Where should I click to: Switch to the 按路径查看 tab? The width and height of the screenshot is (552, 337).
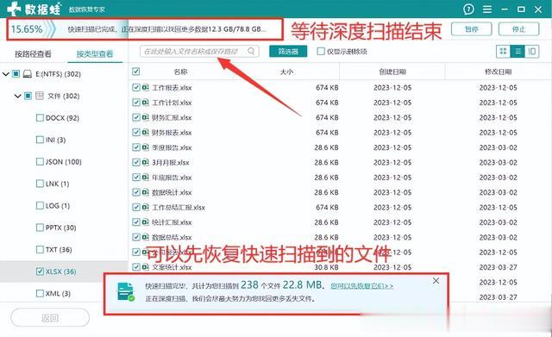33,53
